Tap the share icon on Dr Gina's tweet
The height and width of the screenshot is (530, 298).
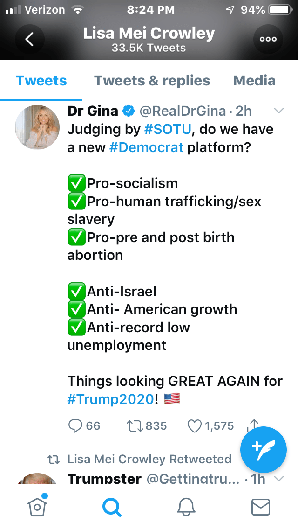pyautogui.click(x=253, y=425)
